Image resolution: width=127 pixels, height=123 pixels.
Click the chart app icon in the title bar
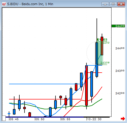[4, 4]
